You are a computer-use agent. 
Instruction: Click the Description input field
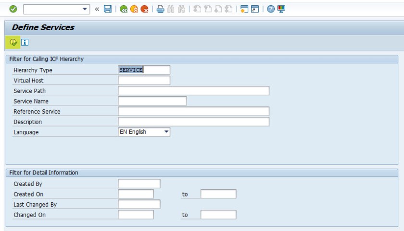(193, 122)
